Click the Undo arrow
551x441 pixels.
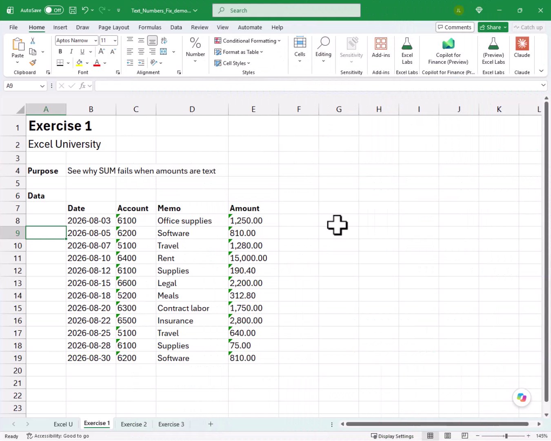[85, 10]
